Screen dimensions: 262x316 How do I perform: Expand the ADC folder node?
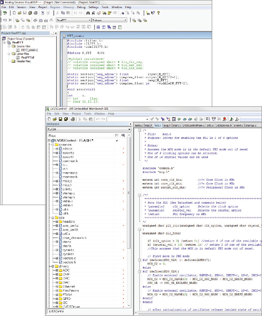[x=57, y=270]
